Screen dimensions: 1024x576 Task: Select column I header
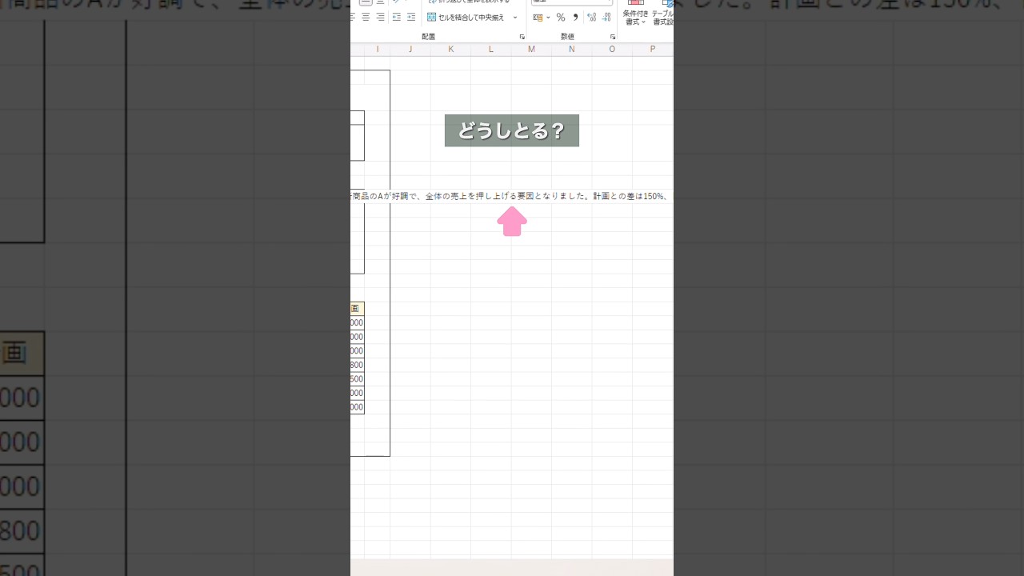(378, 50)
